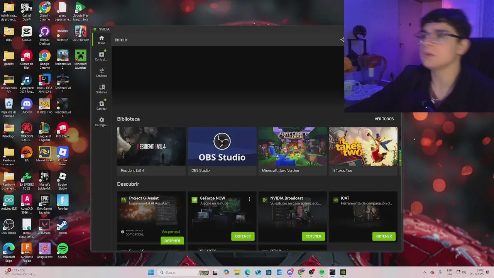Open the Gráficos settings in NVIDIA sidebar
Image resolution: width=494 pixels, height=278 pixels.
click(102, 73)
